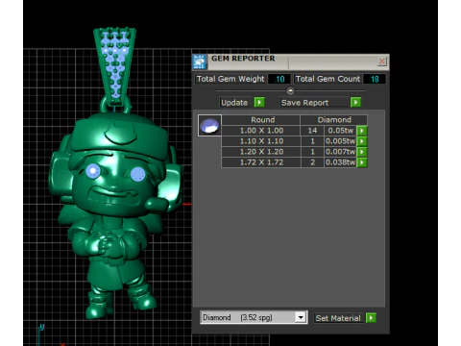Click the green arrow on the 1.72 X 1.72 row

[x=362, y=162]
